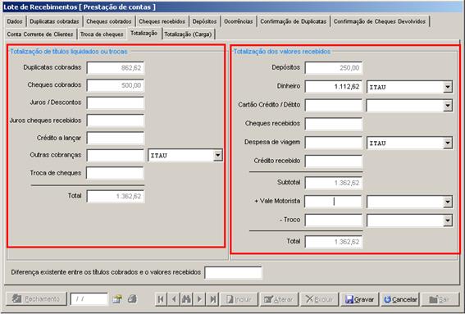
Task: Click the Cheques recebidos amount field
Action: point(333,124)
